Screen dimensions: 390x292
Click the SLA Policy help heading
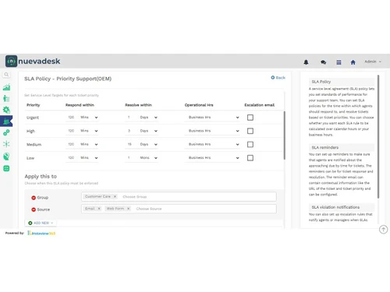pos(321,82)
